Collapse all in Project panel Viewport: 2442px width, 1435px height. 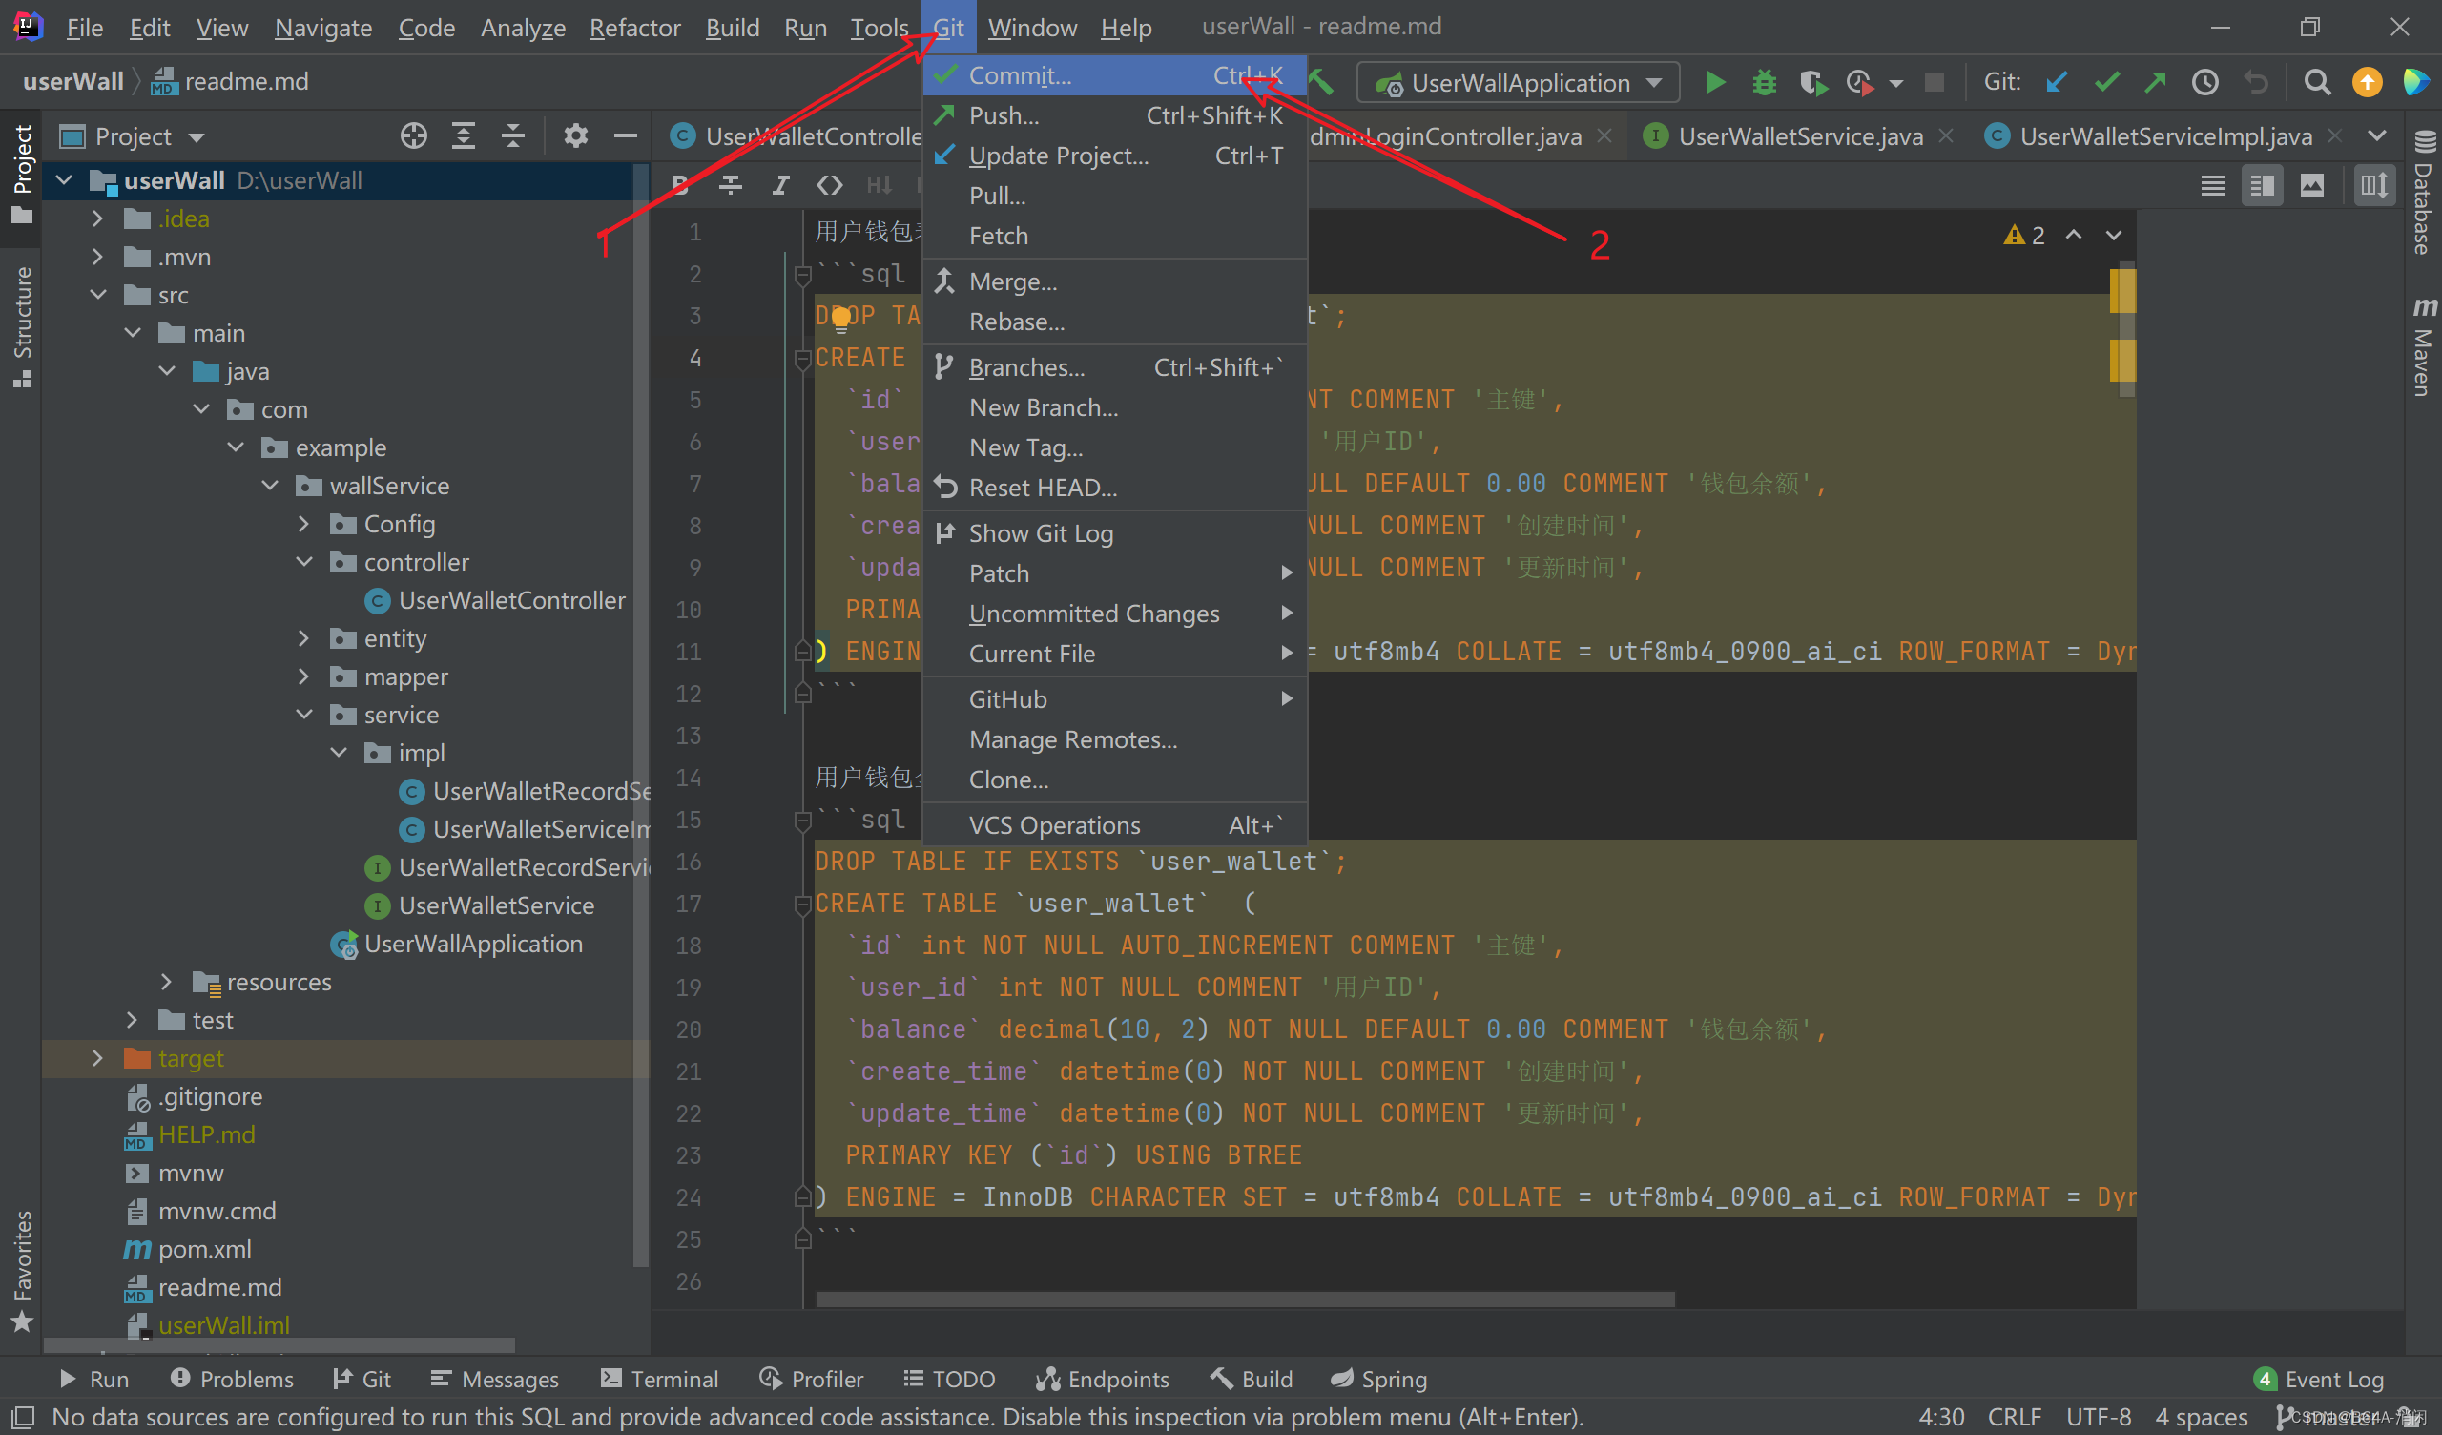coord(512,135)
